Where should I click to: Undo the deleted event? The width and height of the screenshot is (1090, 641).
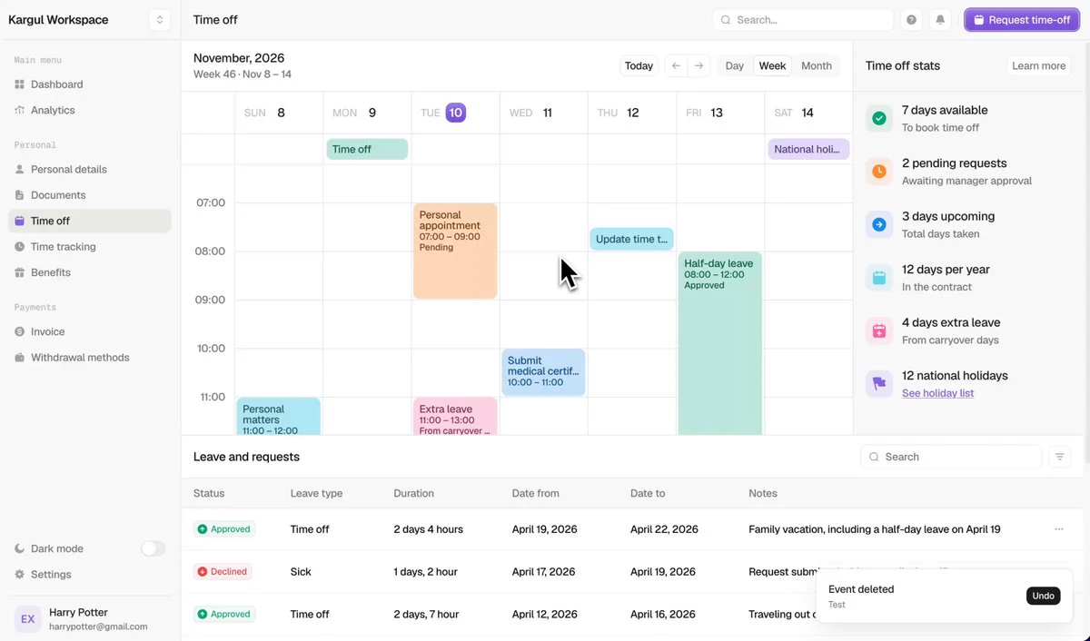pyautogui.click(x=1044, y=596)
